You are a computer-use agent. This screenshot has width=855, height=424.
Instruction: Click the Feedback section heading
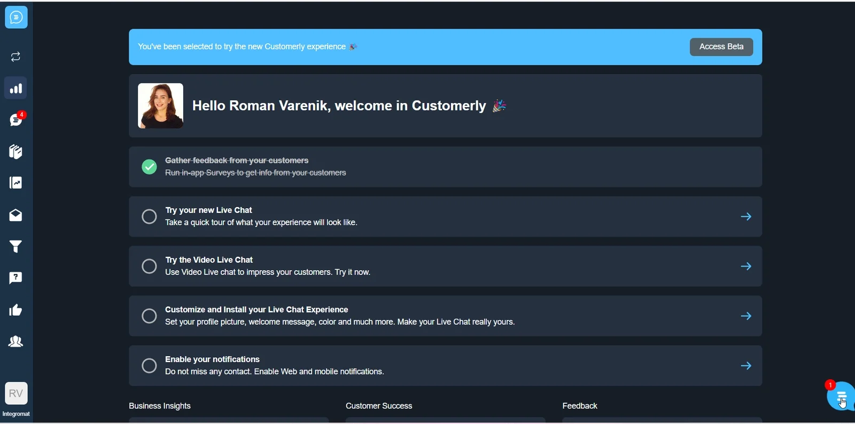pos(580,406)
